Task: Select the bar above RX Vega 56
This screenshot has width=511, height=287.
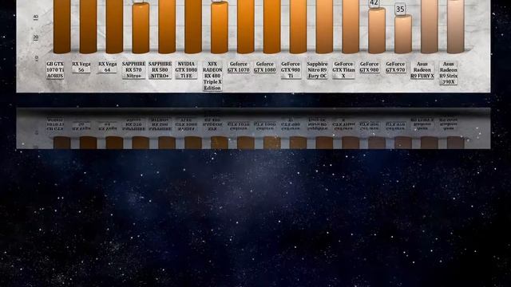Action: tap(89, 26)
